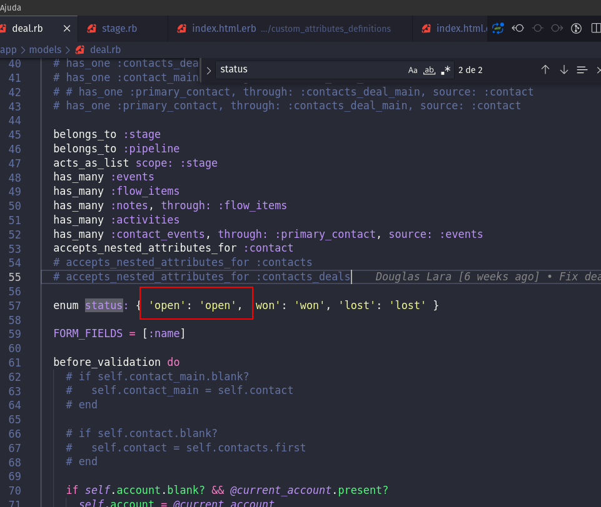
Task: Go to next search match arrow
Action: (563, 70)
